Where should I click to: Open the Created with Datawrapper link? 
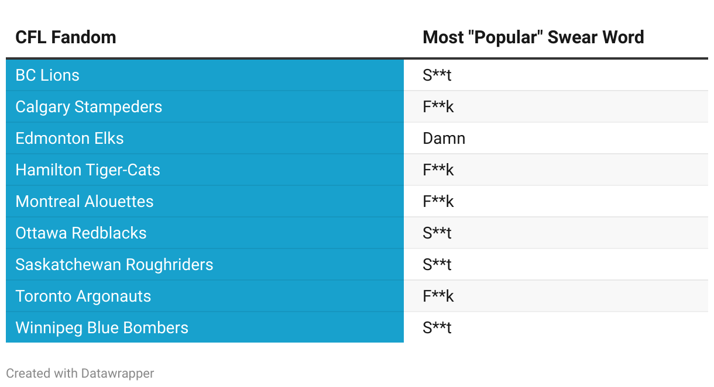pyautogui.click(x=80, y=373)
